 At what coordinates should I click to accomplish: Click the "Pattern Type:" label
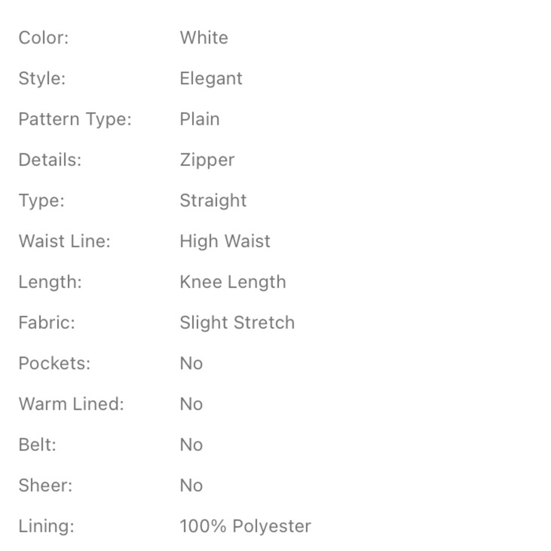coord(75,119)
